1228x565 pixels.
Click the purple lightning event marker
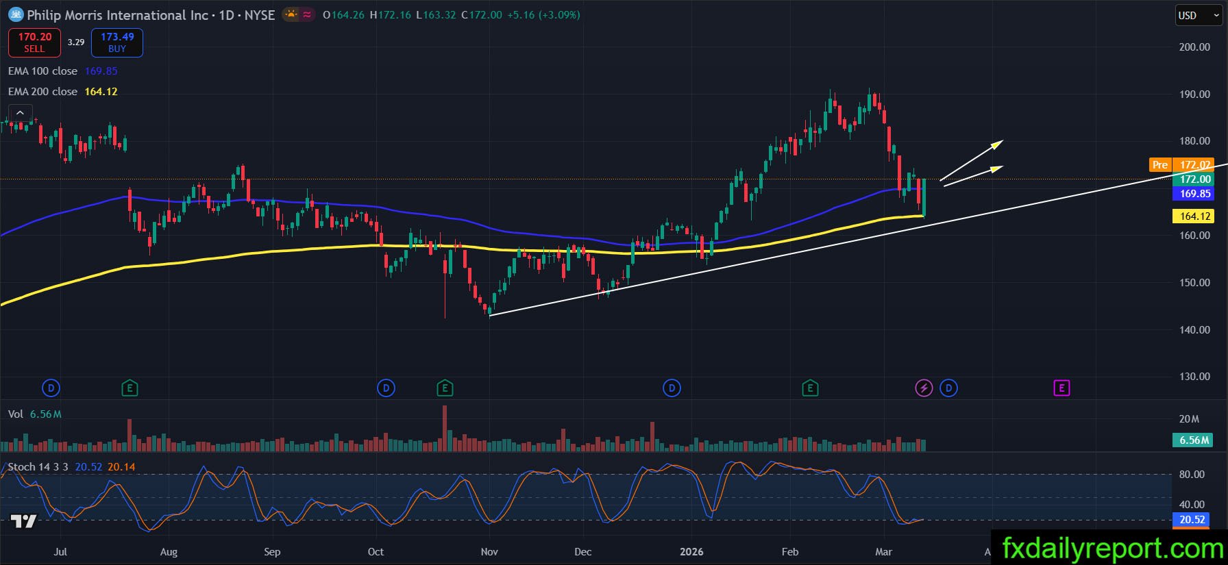tap(924, 388)
